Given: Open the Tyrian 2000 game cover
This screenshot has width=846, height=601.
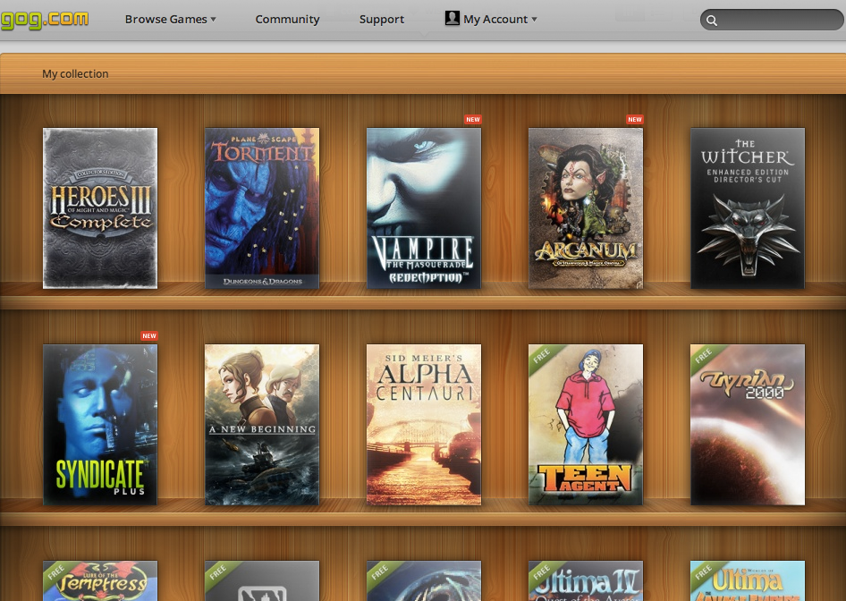Looking at the screenshot, I should click(748, 425).
